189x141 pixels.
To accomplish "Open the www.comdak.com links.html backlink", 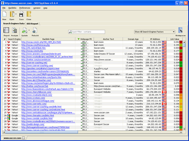I will 37,119.
